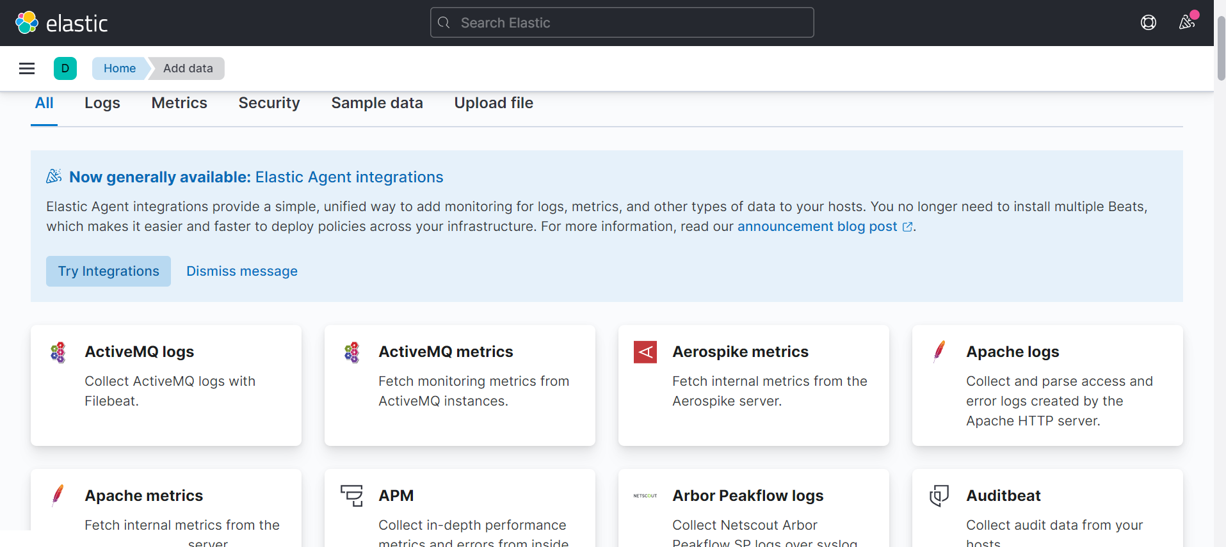Focus the Search Elastic field
Image resolution: width=1226 pixels, height=547 pixels.
tap(622, 23)
